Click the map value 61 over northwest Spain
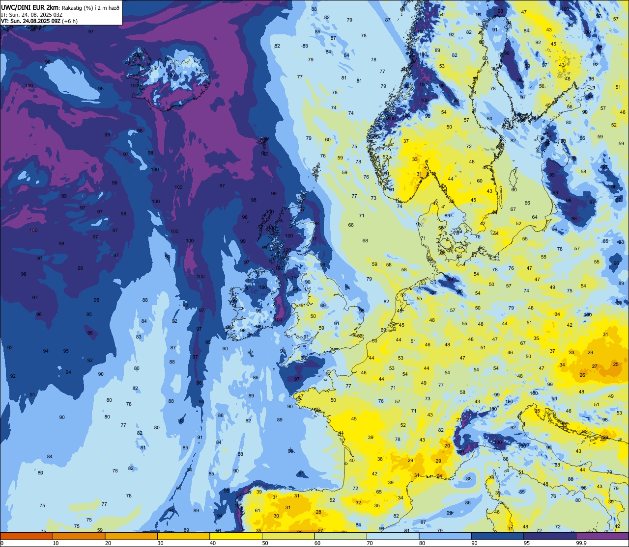The image size is (629, 547). pos(257,511)
